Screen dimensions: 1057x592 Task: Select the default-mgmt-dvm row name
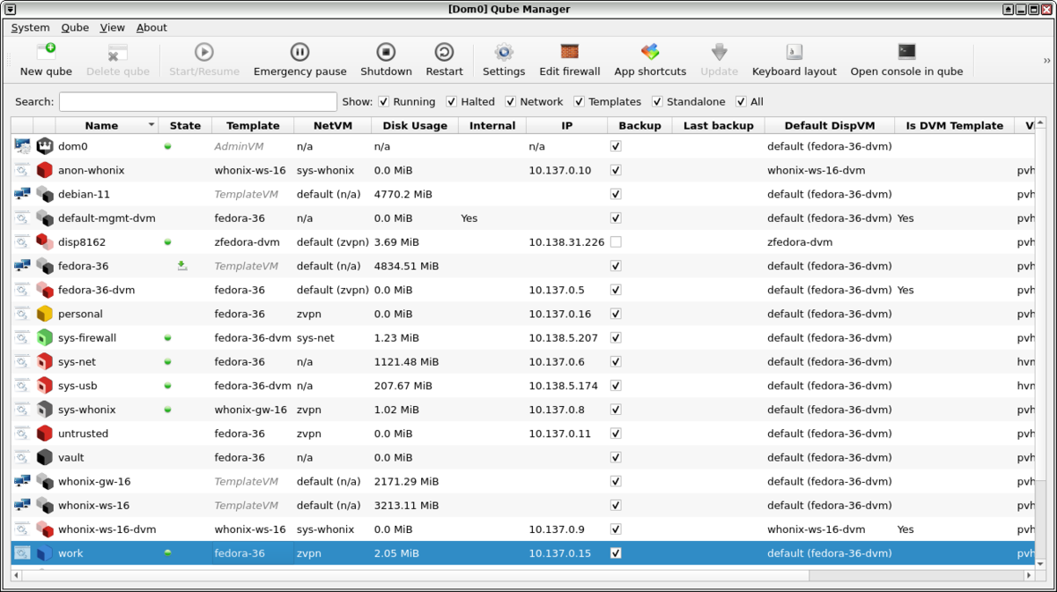pyautogui.click(x=107, y=218)
